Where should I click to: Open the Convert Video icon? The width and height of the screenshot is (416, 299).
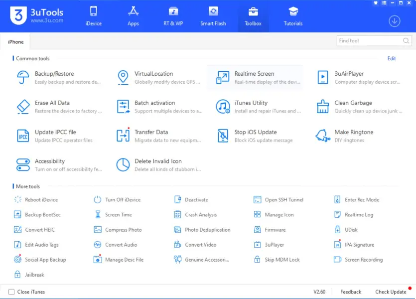click(177, 244)
